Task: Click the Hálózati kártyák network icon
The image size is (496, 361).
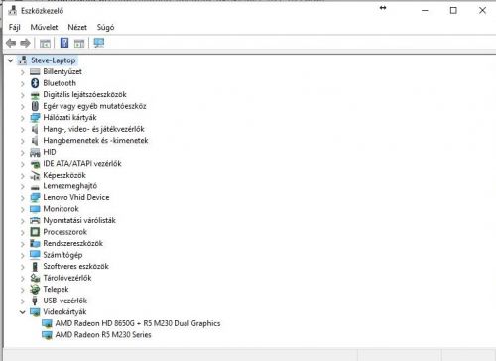Action: (35, 118)
